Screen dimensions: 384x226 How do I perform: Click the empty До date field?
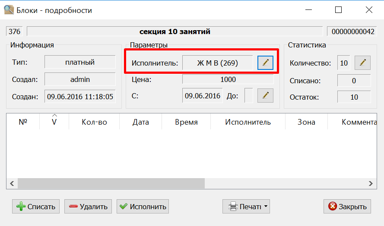[248, 96]
